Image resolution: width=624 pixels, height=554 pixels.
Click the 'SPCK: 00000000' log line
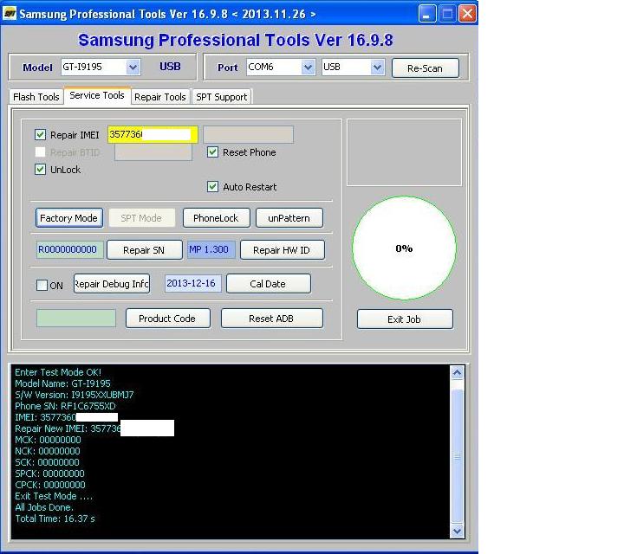point(49,473)
